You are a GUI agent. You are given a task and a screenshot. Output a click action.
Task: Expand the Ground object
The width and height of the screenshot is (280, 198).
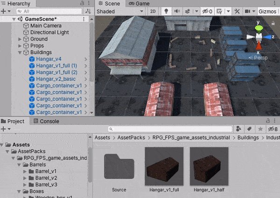click(x=20, y=39)
